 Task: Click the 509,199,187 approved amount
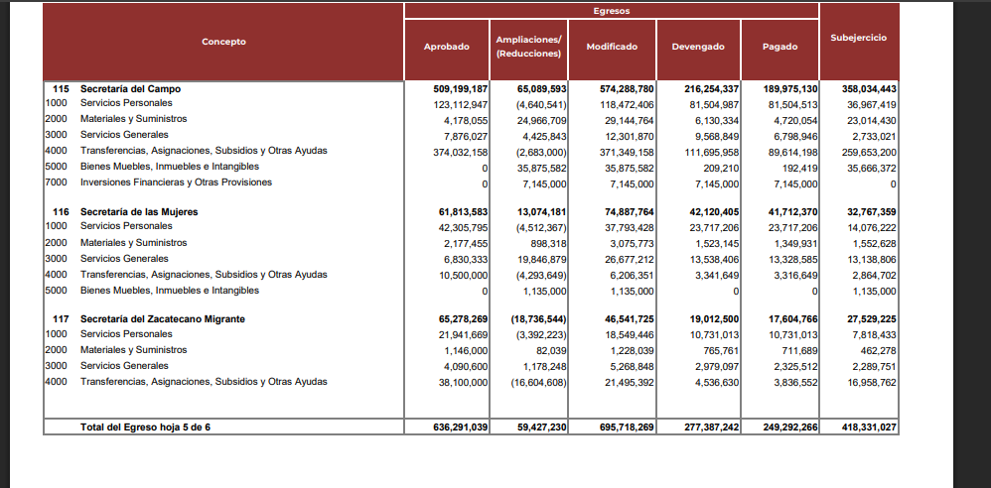[455, 88]
